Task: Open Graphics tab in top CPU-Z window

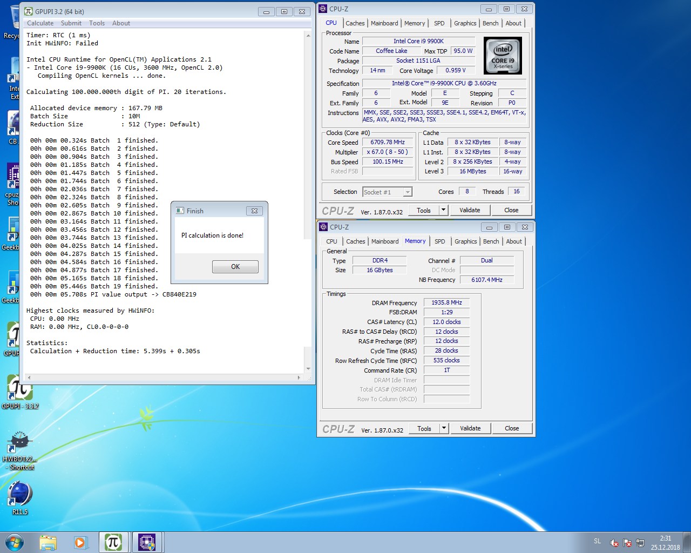Action: (x=465, y=23)
